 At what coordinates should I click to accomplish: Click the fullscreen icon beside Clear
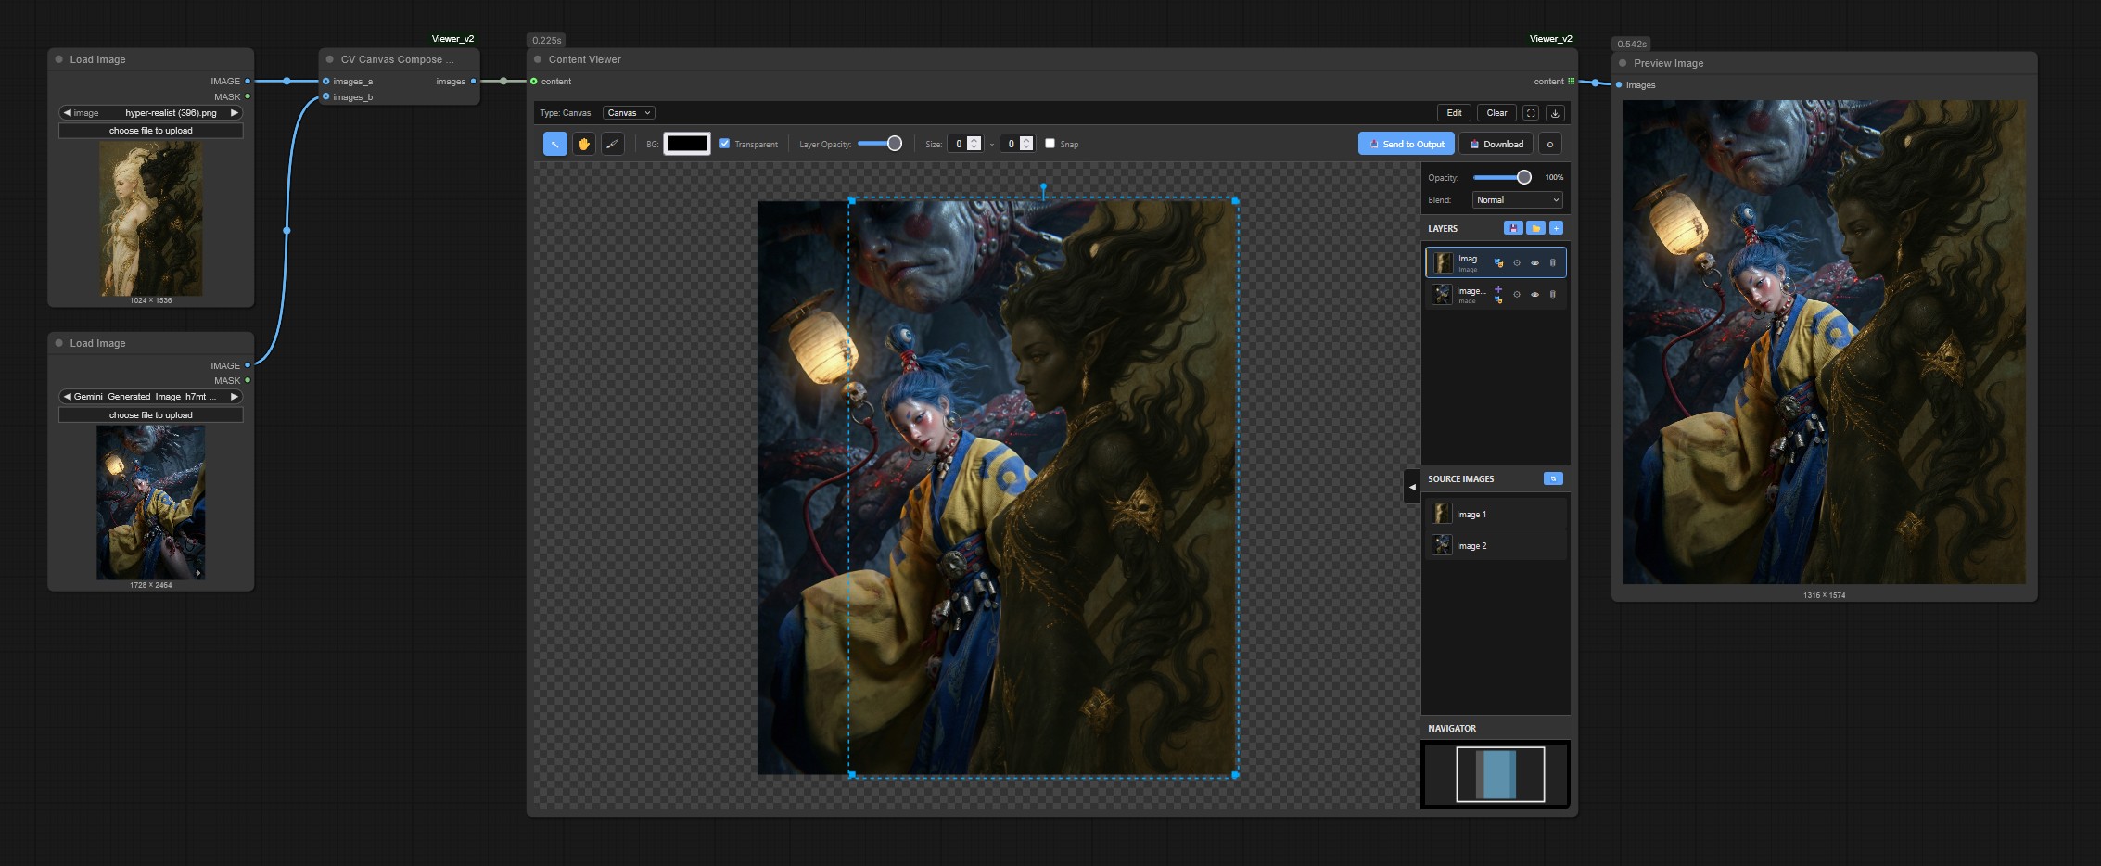(1531, 113)
